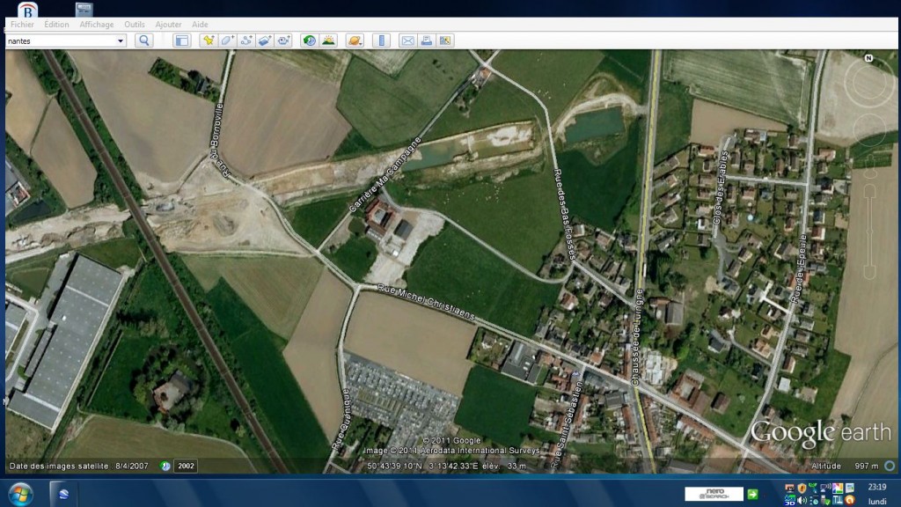Screen dimensions: 901x507
Task: Open the Fichier menu
Action: click(22, 25)
